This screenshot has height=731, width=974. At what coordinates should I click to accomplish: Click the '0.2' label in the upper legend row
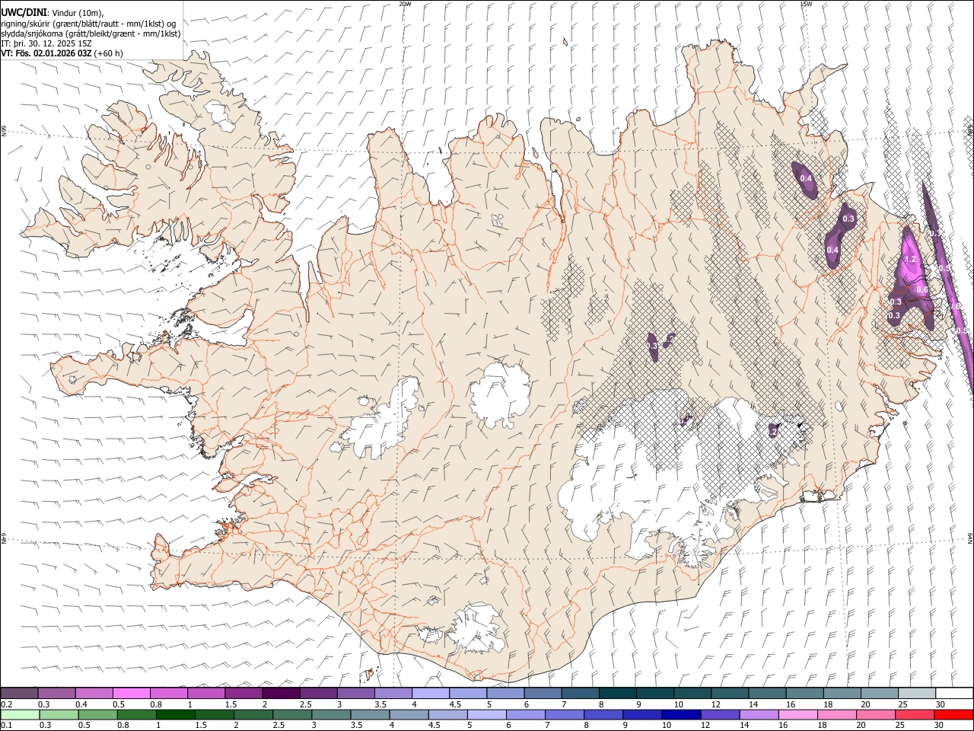(7, 704)
